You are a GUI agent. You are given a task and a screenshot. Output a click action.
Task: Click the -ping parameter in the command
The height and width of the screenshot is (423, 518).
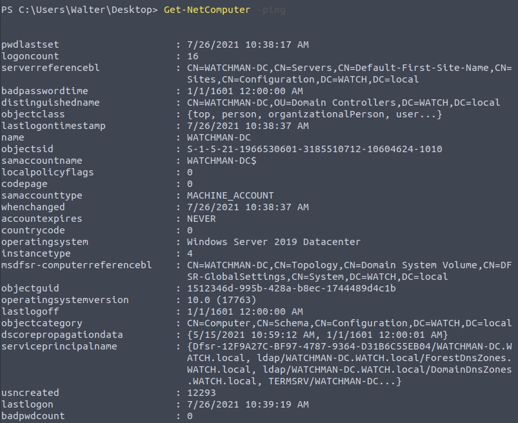click(270, 10)
